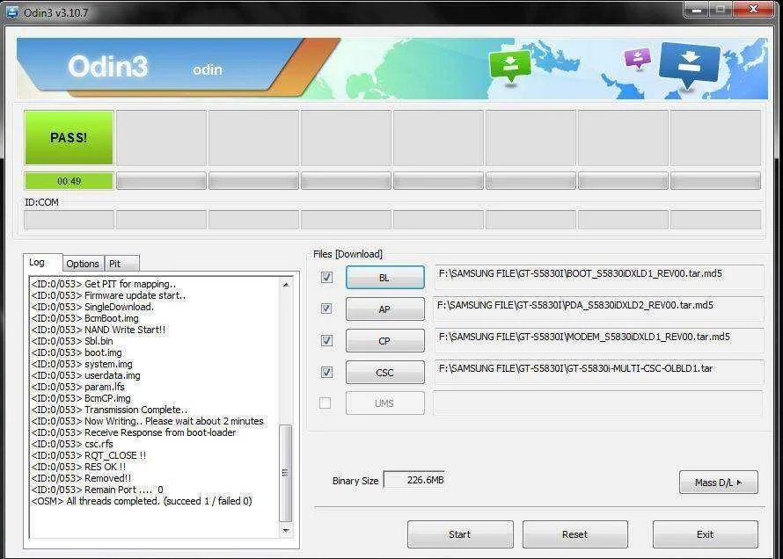This screenshot has height=559, width=783.
Task: Click the 'BcmCP.img' log line
Action: tap(81, 398)
